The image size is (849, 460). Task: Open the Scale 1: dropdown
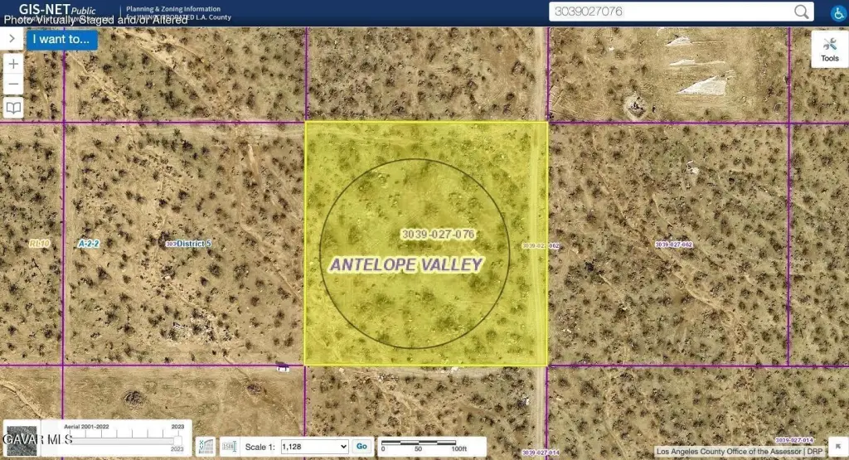(314, 447)
